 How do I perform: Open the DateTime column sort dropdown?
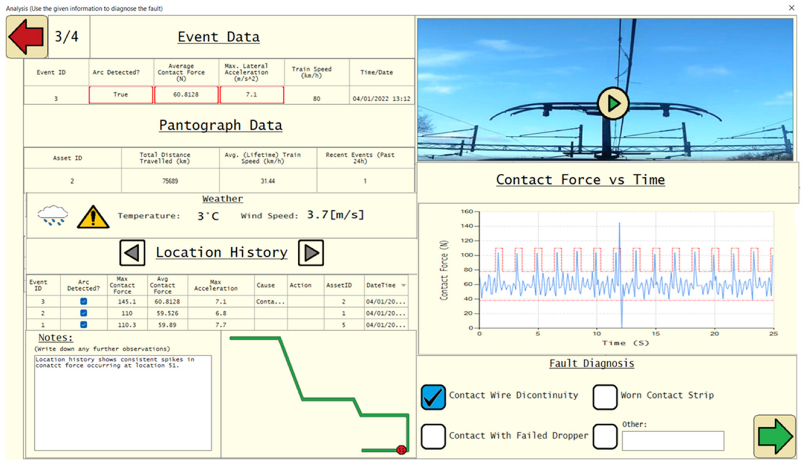[x=403, y=285]
